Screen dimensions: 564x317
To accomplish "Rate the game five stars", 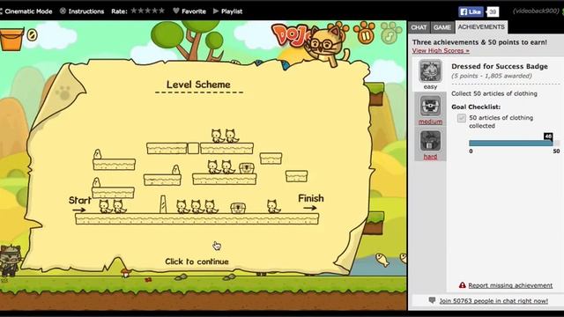I will 161,11.
